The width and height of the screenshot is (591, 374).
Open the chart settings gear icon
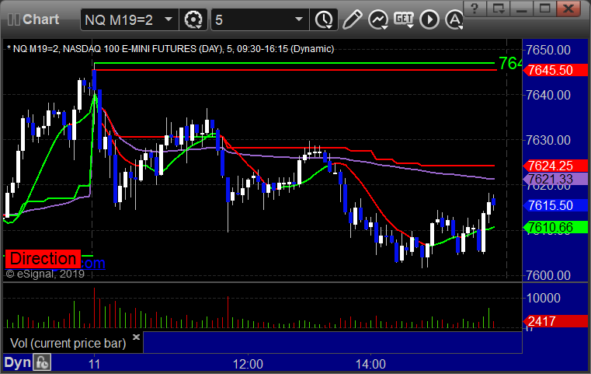[x=193, y=19]
